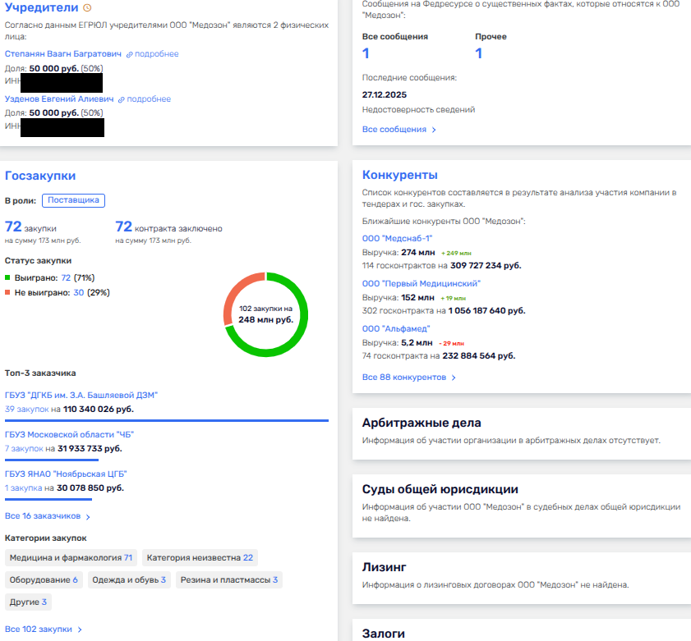Click the clock icon beside Учредители heading
The image size is (691, 641).
(88, 8)
